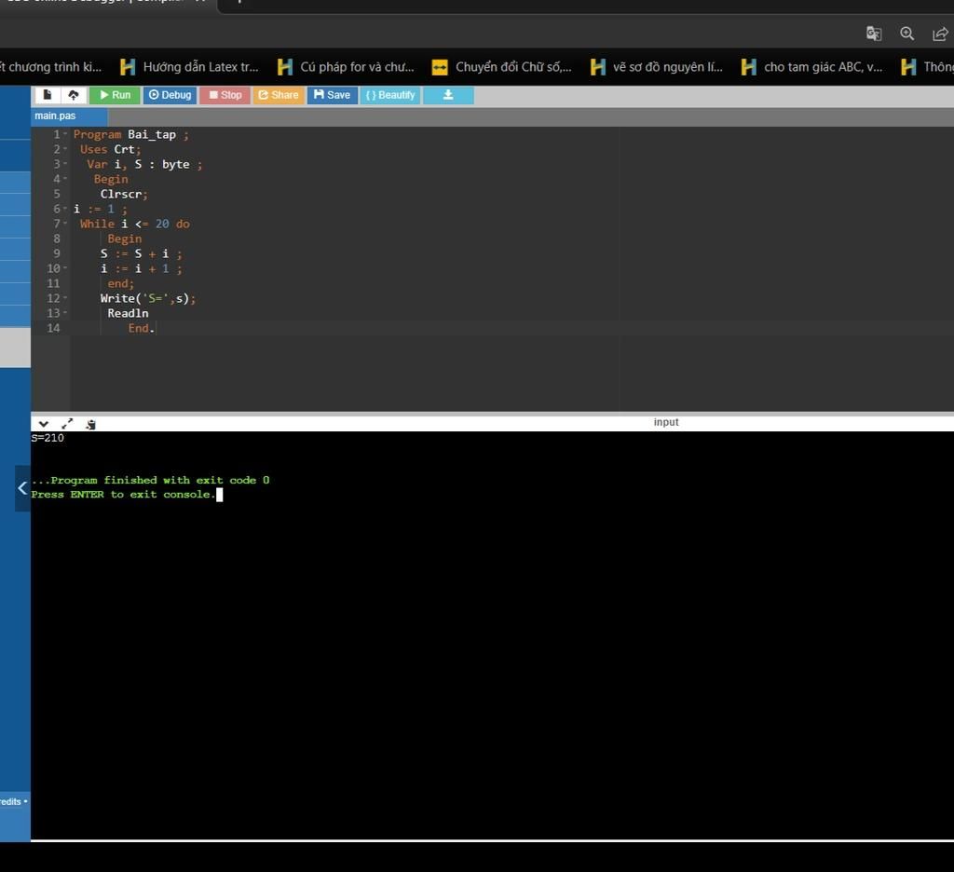Start the Debug session
Image resolution: width=954 pixels, height=872 pixels.
170,95
